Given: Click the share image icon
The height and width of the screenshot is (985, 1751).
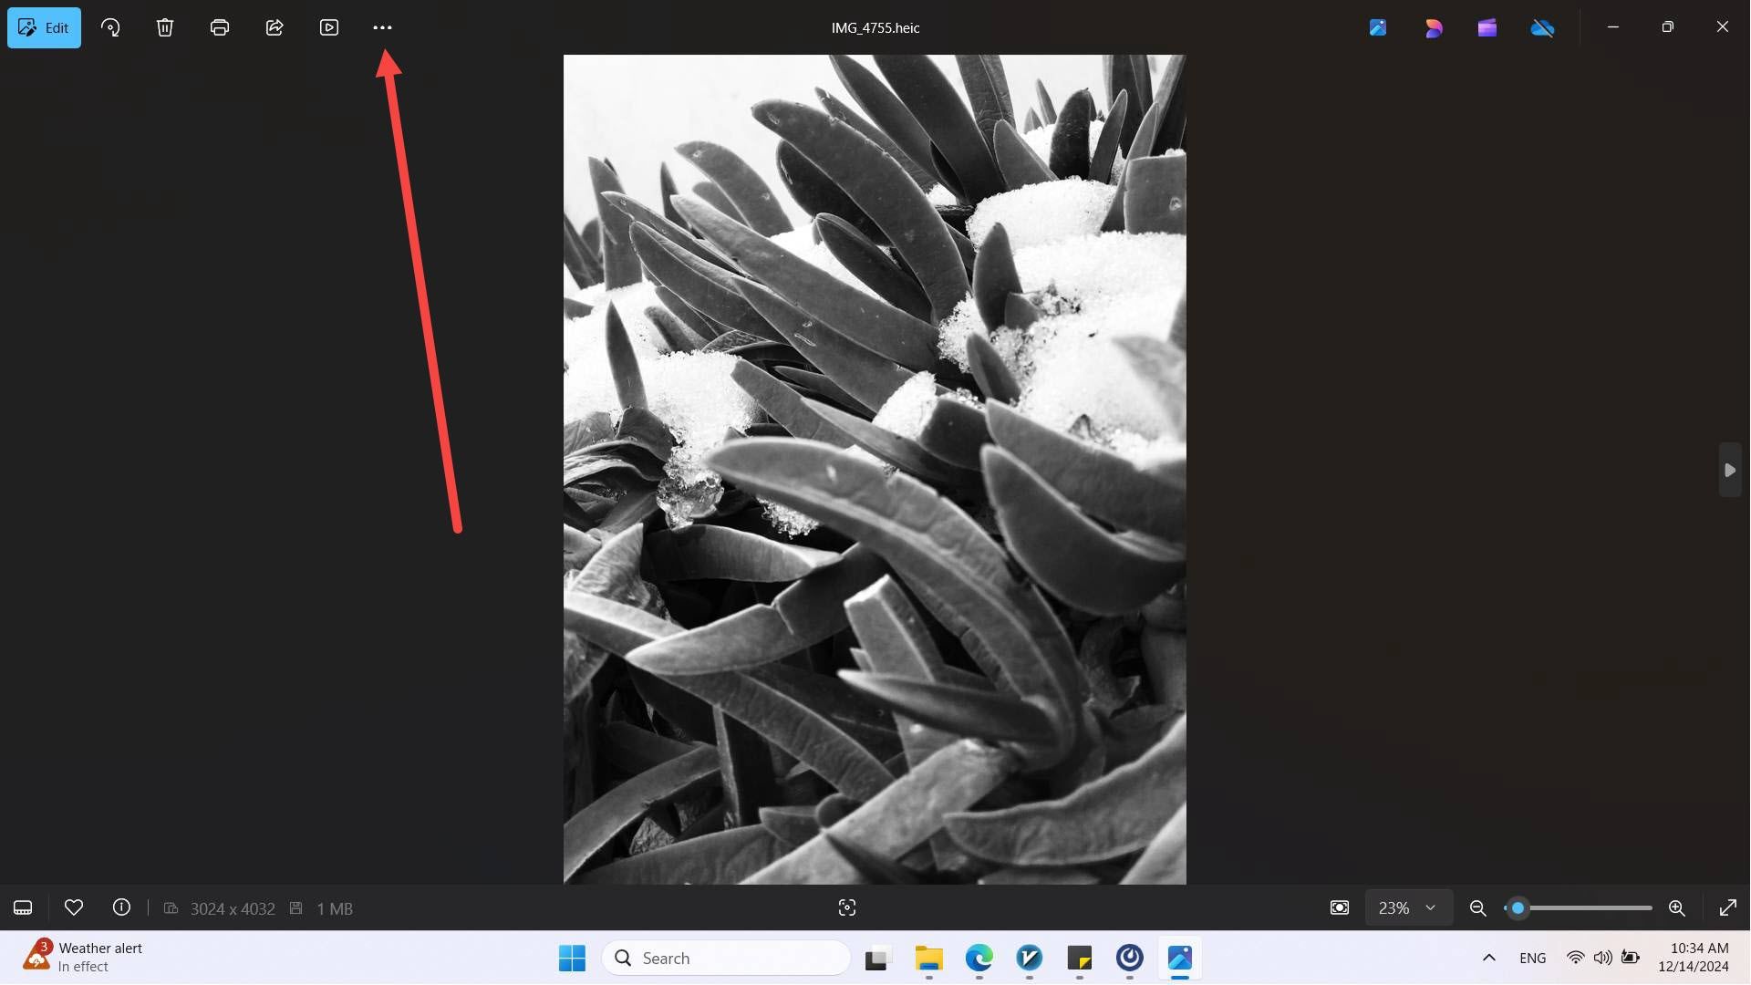Looking at the screenshot, I should [x=275, y=26].
